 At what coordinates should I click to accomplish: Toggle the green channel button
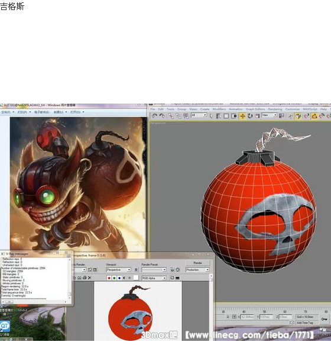[114, 278]
